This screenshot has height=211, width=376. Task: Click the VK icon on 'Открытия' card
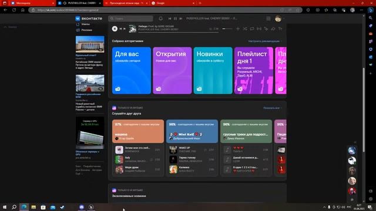[x=159, y=89]
